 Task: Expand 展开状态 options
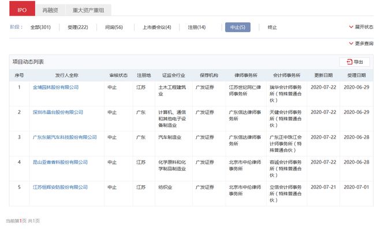(361, 27)
